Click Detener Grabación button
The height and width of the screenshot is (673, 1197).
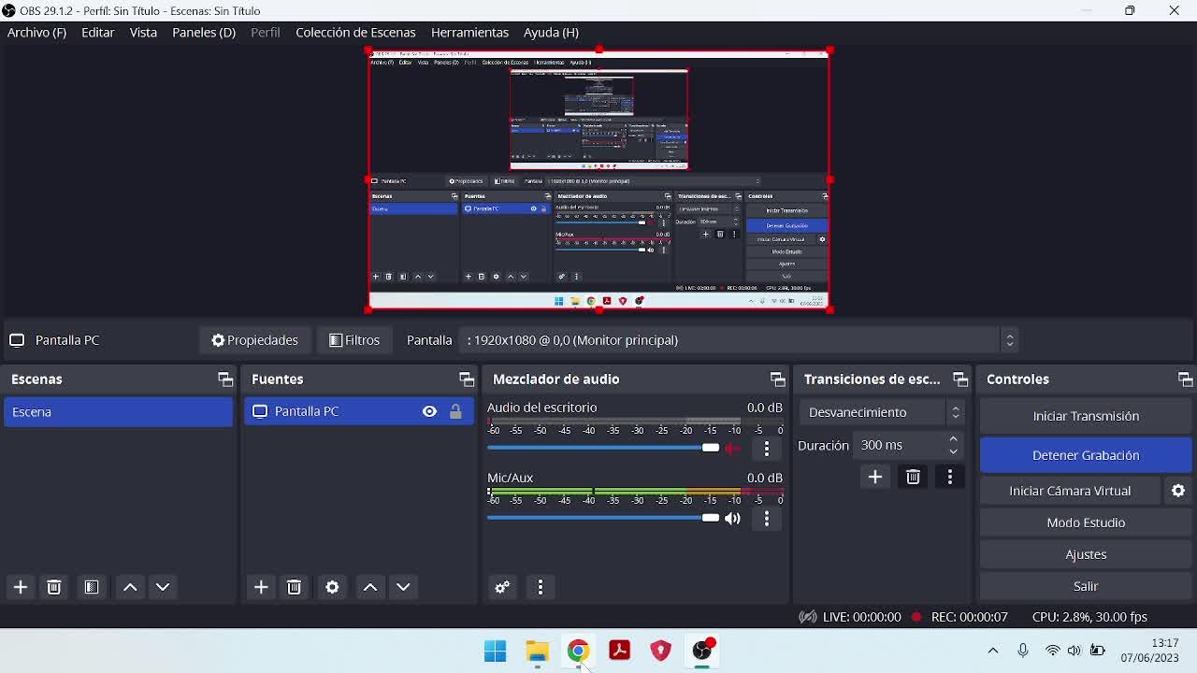(x=1086, y=455)
